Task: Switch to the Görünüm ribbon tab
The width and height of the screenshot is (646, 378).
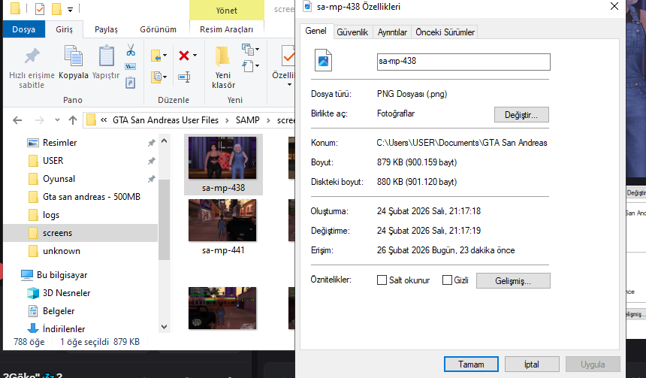Action: 158,29
